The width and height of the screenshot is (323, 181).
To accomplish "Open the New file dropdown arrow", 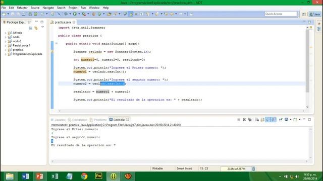I will 8,14.
